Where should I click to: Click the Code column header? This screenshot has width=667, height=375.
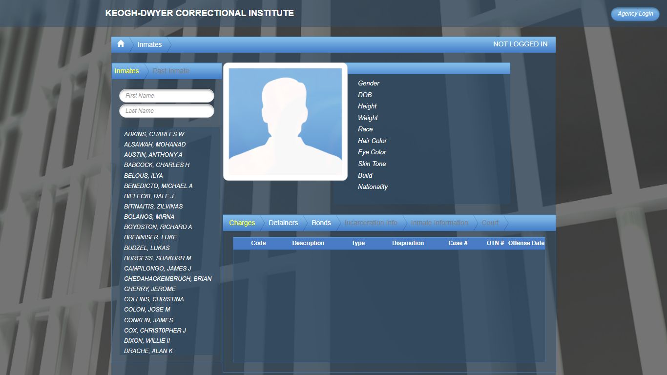[x=258, y=243]
